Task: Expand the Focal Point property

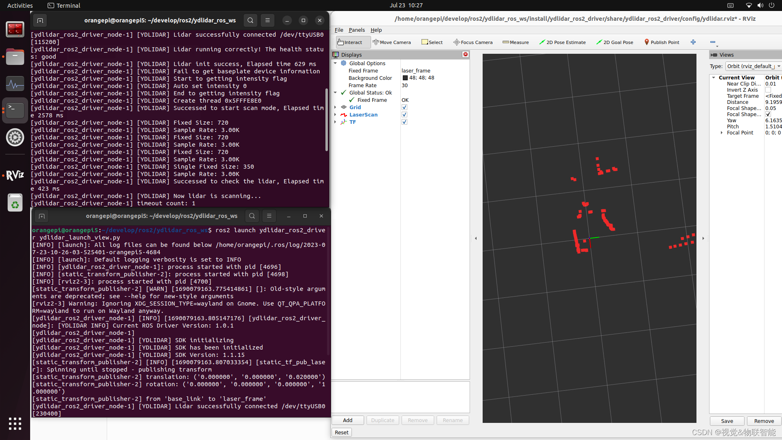Action: pos(722,132)
